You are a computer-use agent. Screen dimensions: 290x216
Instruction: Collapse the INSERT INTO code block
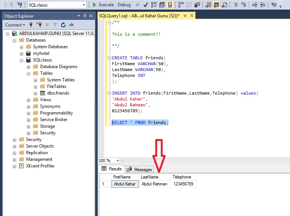109,93
